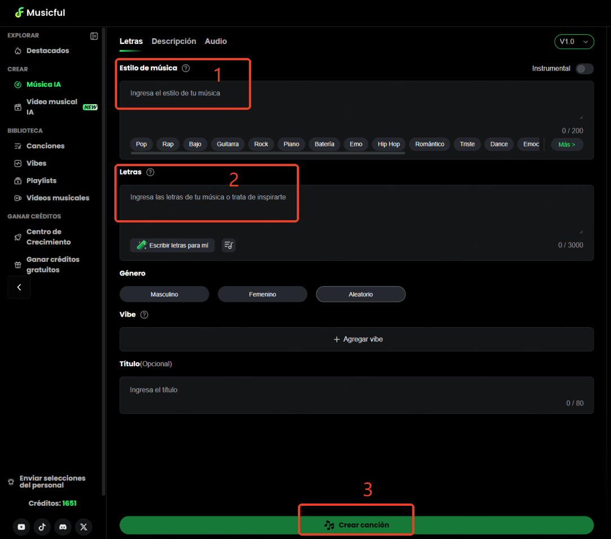This screenshot has width=611, height=539.
Task: Click the Discord icon
Action: click(x=63, y=527)
